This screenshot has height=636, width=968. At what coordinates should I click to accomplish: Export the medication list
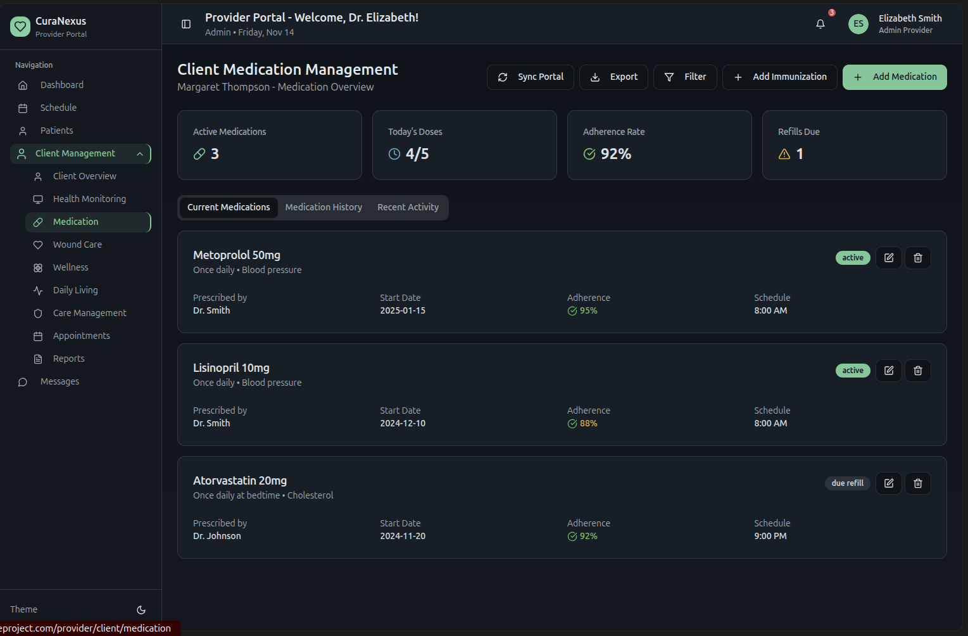pyautogui.click(x=613, y=77)
